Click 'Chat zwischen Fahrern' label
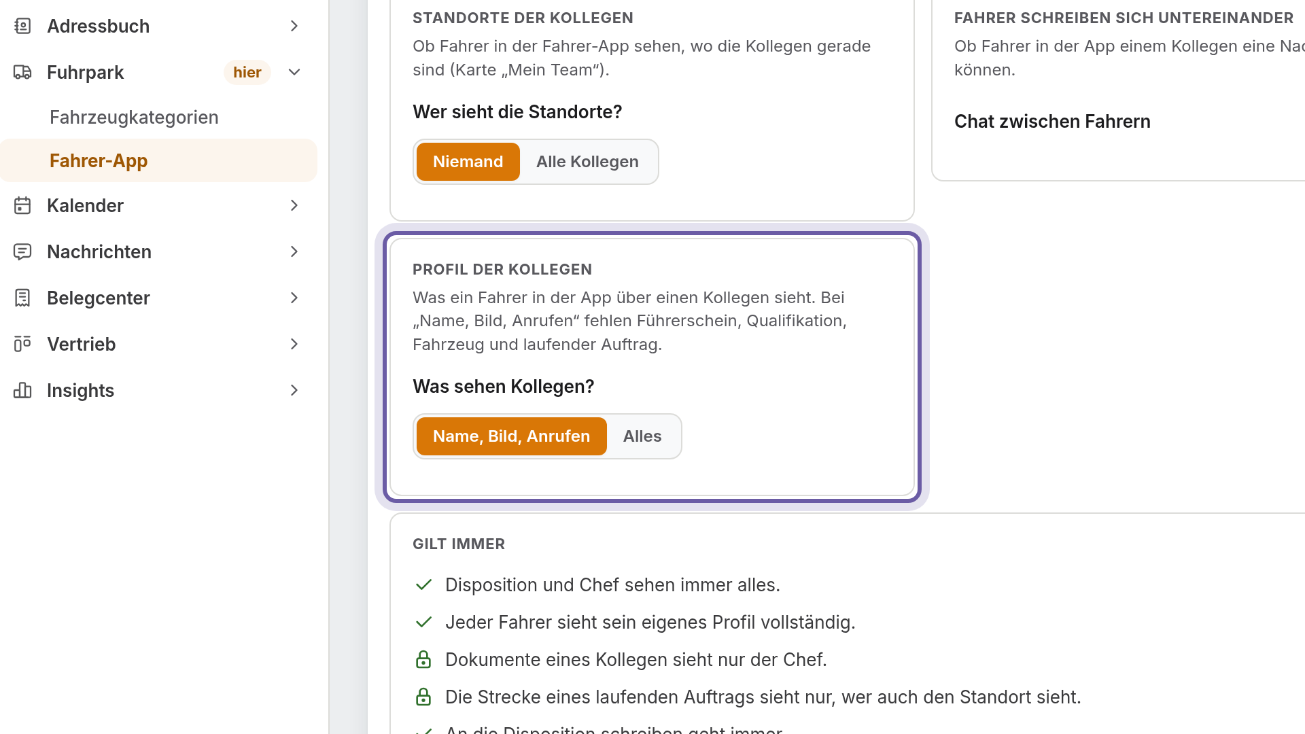The image size is (1305, 734). pos(1052,121)
